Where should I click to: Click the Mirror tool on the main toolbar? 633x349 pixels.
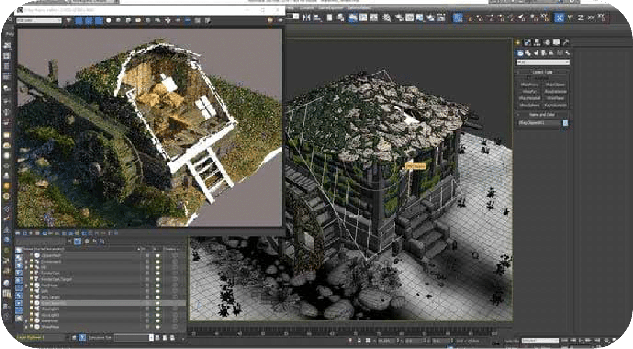[x=307, y=18]
